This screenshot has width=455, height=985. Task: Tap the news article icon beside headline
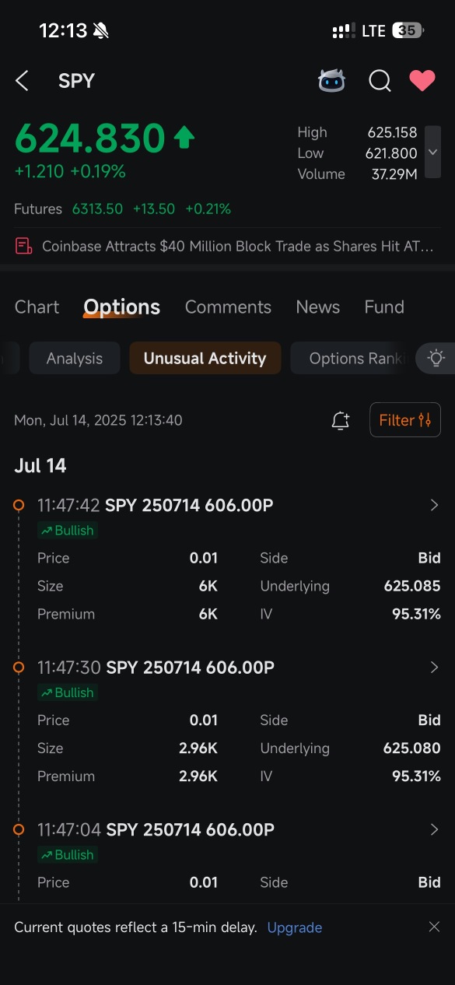point(24,247)
